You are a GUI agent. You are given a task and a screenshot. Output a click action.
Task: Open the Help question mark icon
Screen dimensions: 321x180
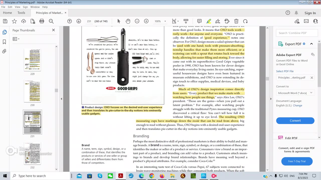[x=288, y=13]
